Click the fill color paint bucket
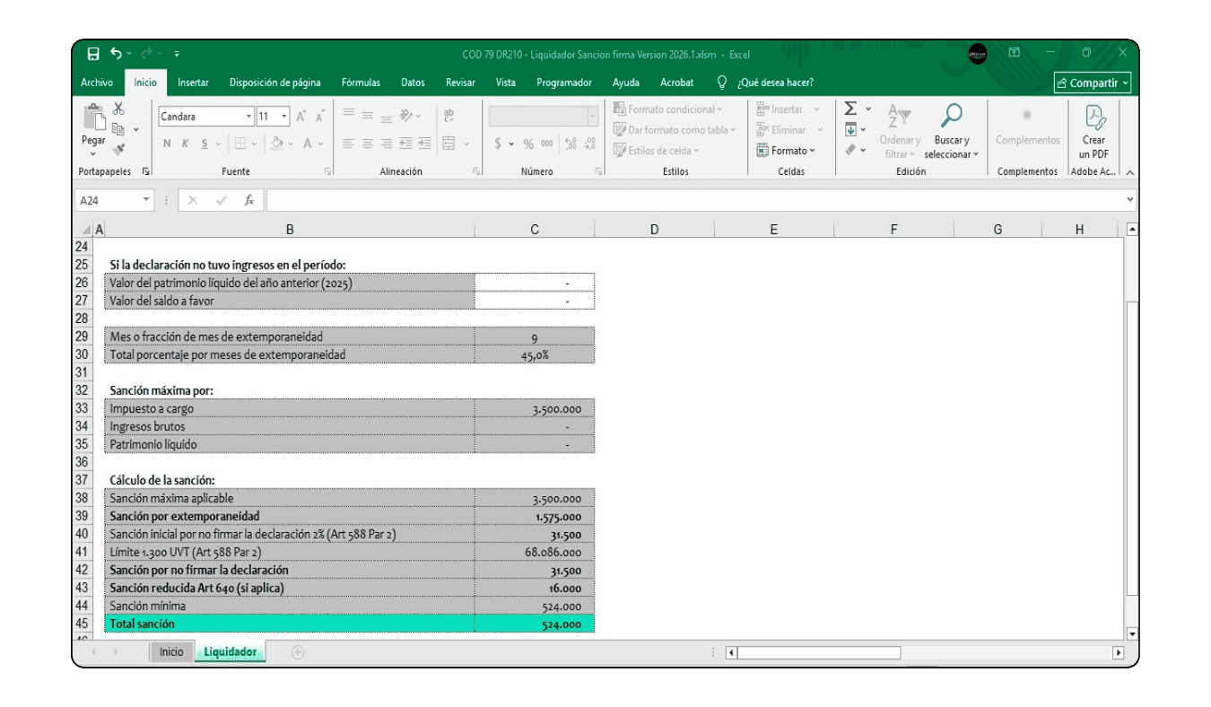The image size is (1211, 707). tap(277, 144)
